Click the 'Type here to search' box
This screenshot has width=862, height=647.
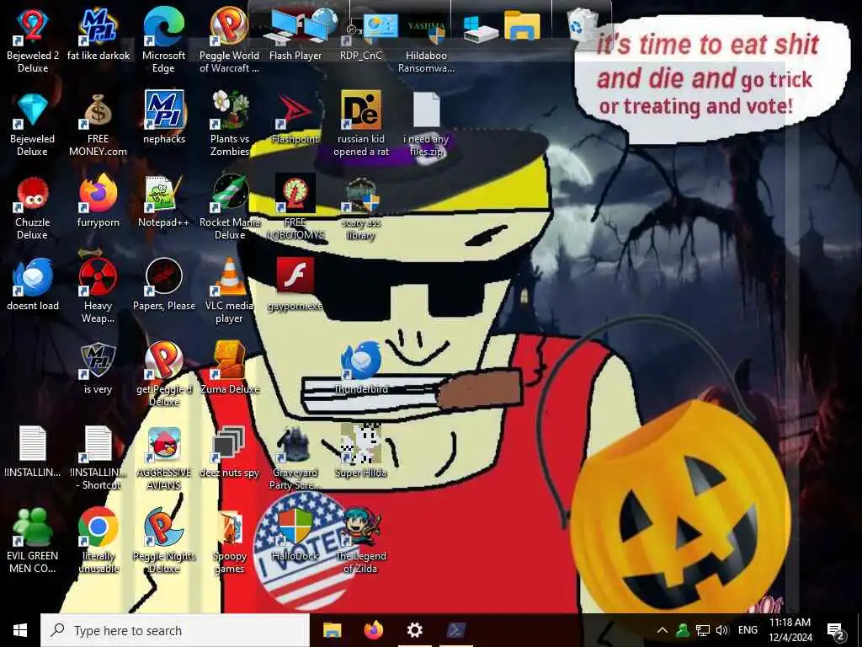175,630
